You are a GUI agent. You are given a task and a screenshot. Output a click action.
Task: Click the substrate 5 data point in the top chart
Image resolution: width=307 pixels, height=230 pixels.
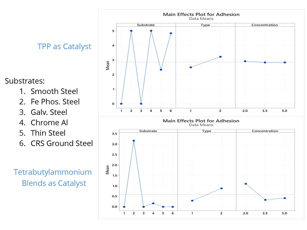pyautogui.click(x=161, y=70)
